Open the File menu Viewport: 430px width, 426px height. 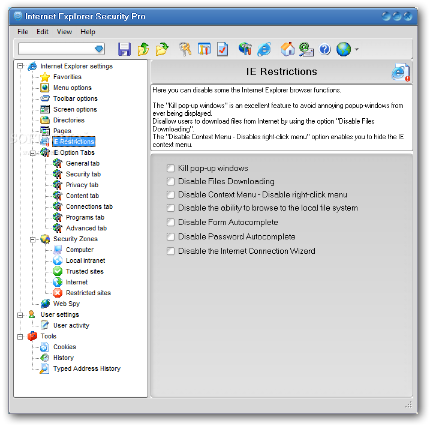coord(23,32)
